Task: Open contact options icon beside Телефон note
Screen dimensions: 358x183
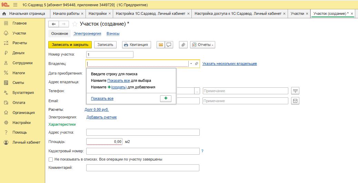Action: [x=295, y=91]
